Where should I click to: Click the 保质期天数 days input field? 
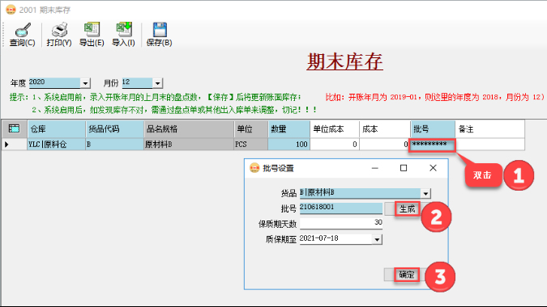coord(341,223)
